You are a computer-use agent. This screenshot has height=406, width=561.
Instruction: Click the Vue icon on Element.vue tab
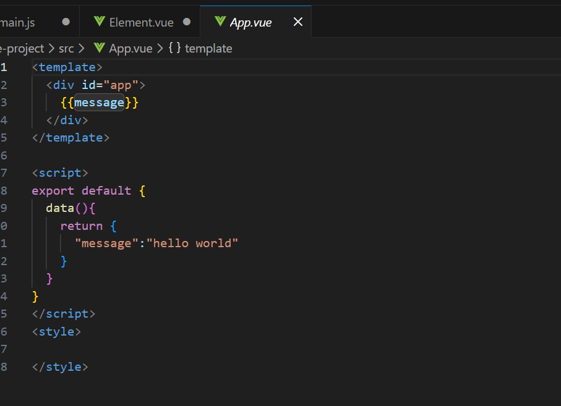coord(100,22)
